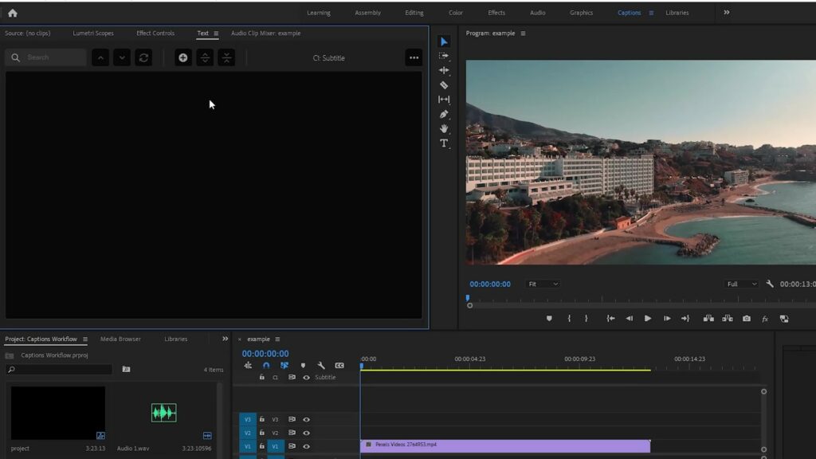Toggle V3 track output eye

coord(306,419)
